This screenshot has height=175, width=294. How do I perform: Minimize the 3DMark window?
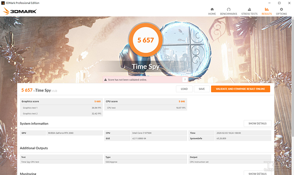coord(267,3)
